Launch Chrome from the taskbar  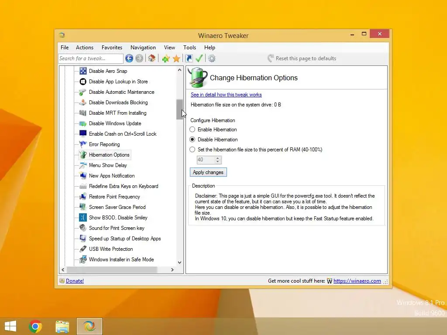coord(35,326)
